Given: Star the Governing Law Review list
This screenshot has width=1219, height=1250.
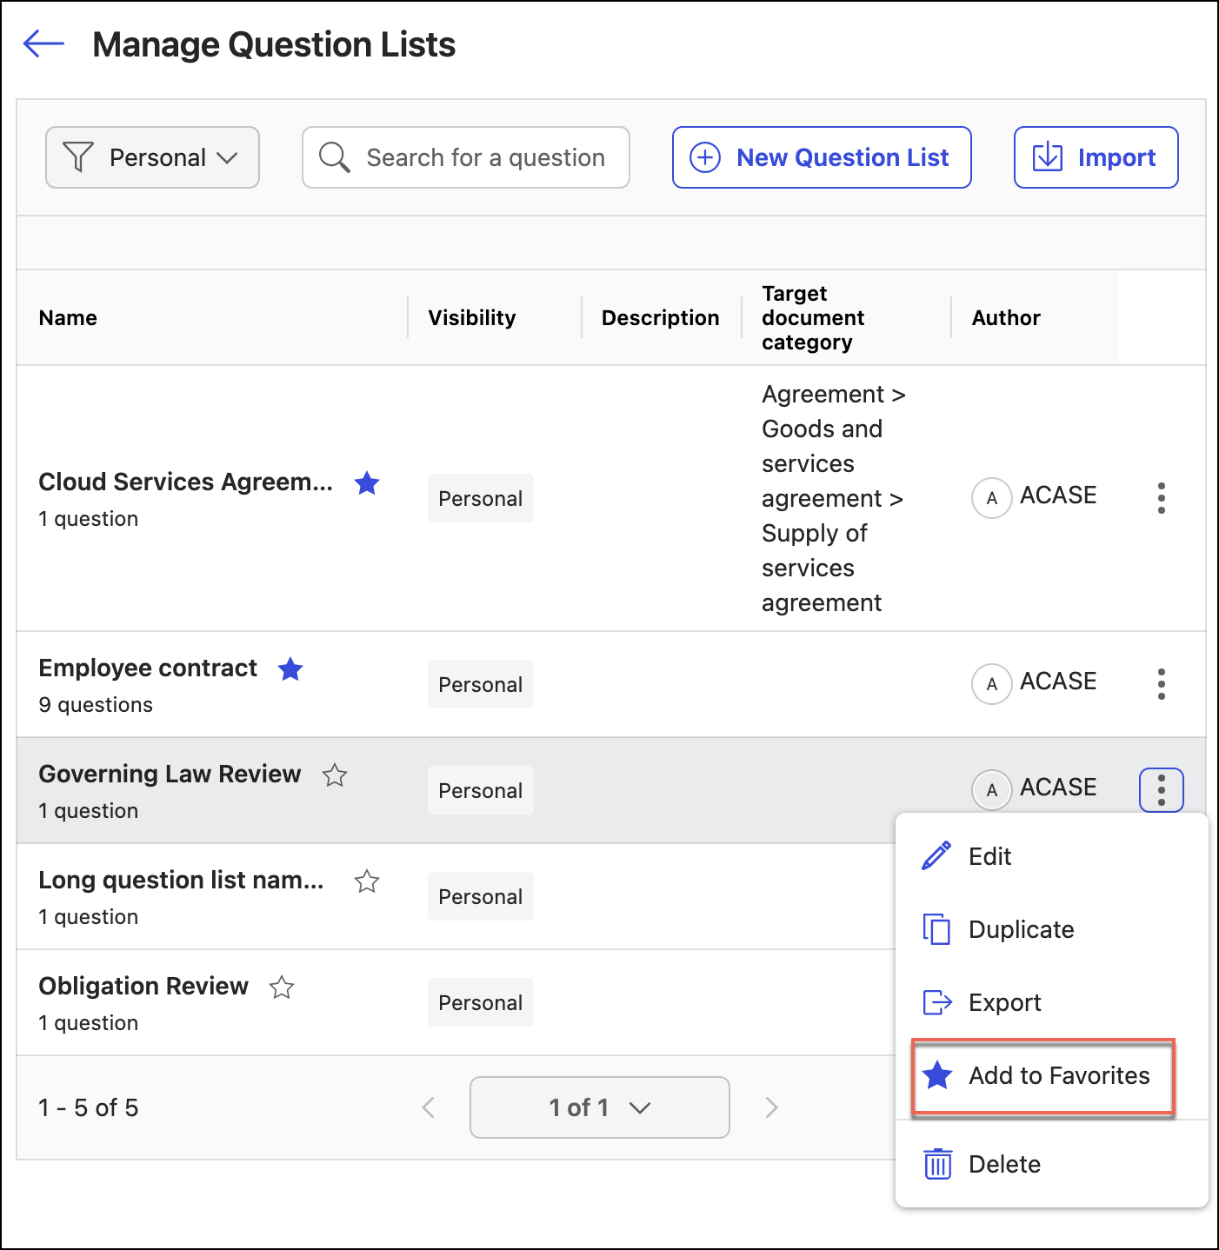Looking at the screenshot, I should 335,775.
